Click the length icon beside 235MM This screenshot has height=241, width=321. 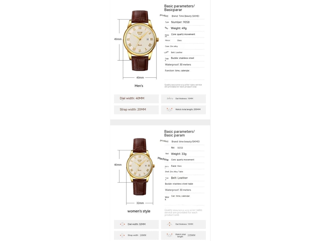170,235
